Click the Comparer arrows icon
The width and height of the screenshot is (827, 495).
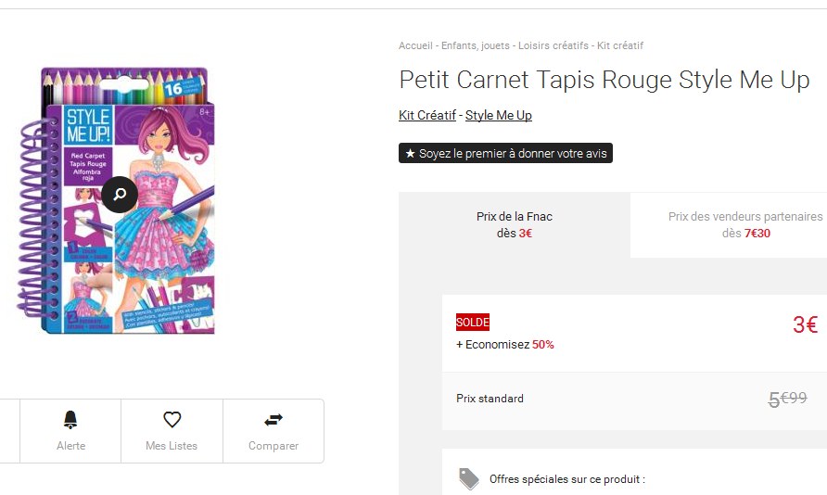pyautogui.click(x=274, y=420)
